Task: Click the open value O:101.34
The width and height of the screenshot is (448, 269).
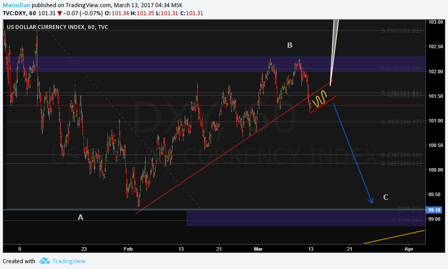Action: (x=117, y=13)
